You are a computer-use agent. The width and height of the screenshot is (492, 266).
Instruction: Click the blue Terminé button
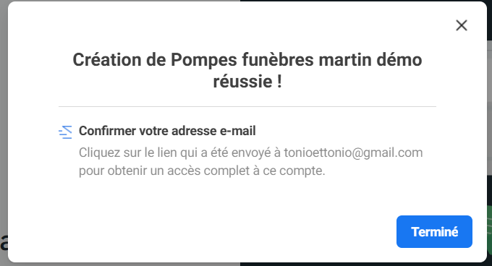(434, 231)
